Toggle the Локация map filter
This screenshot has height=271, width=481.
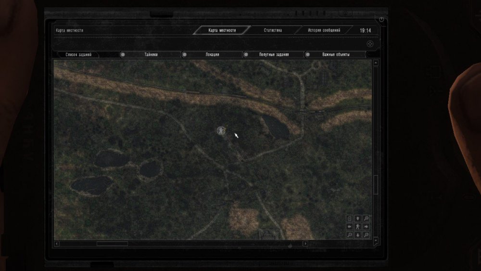(212, 54)
